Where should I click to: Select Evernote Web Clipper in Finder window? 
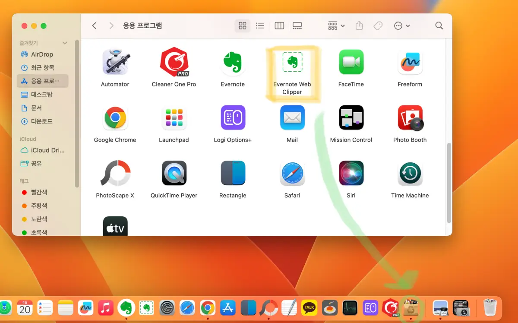(x=292, y=62)
